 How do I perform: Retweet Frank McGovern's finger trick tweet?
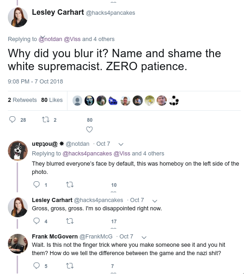click(x=70, y=266)
